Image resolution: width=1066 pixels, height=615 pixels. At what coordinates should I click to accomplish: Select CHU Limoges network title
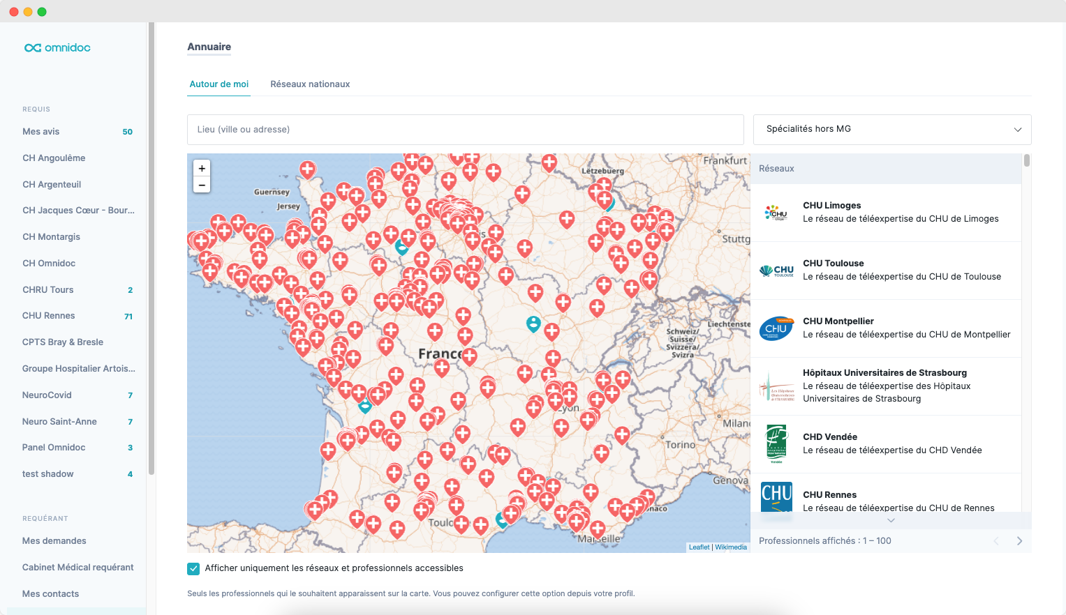click(831, 206)
